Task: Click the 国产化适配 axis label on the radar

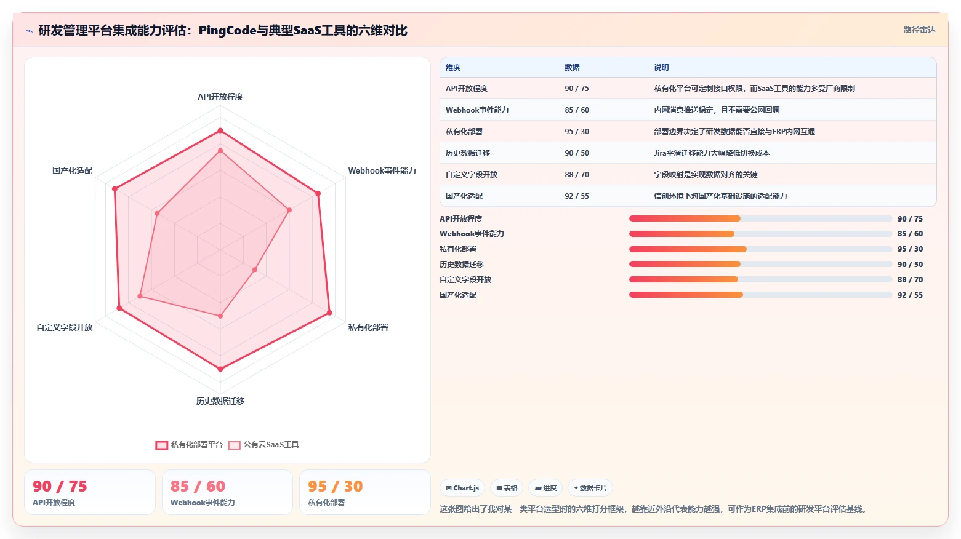Action: 73,170
